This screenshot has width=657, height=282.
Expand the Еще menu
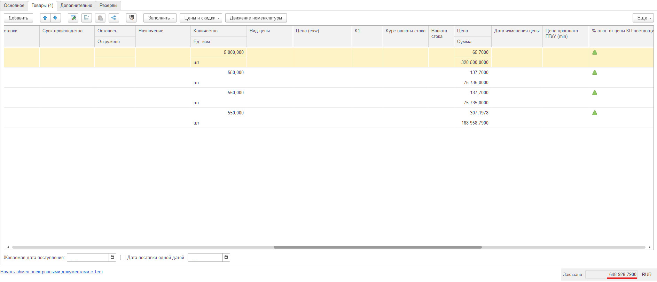(643, 18)
